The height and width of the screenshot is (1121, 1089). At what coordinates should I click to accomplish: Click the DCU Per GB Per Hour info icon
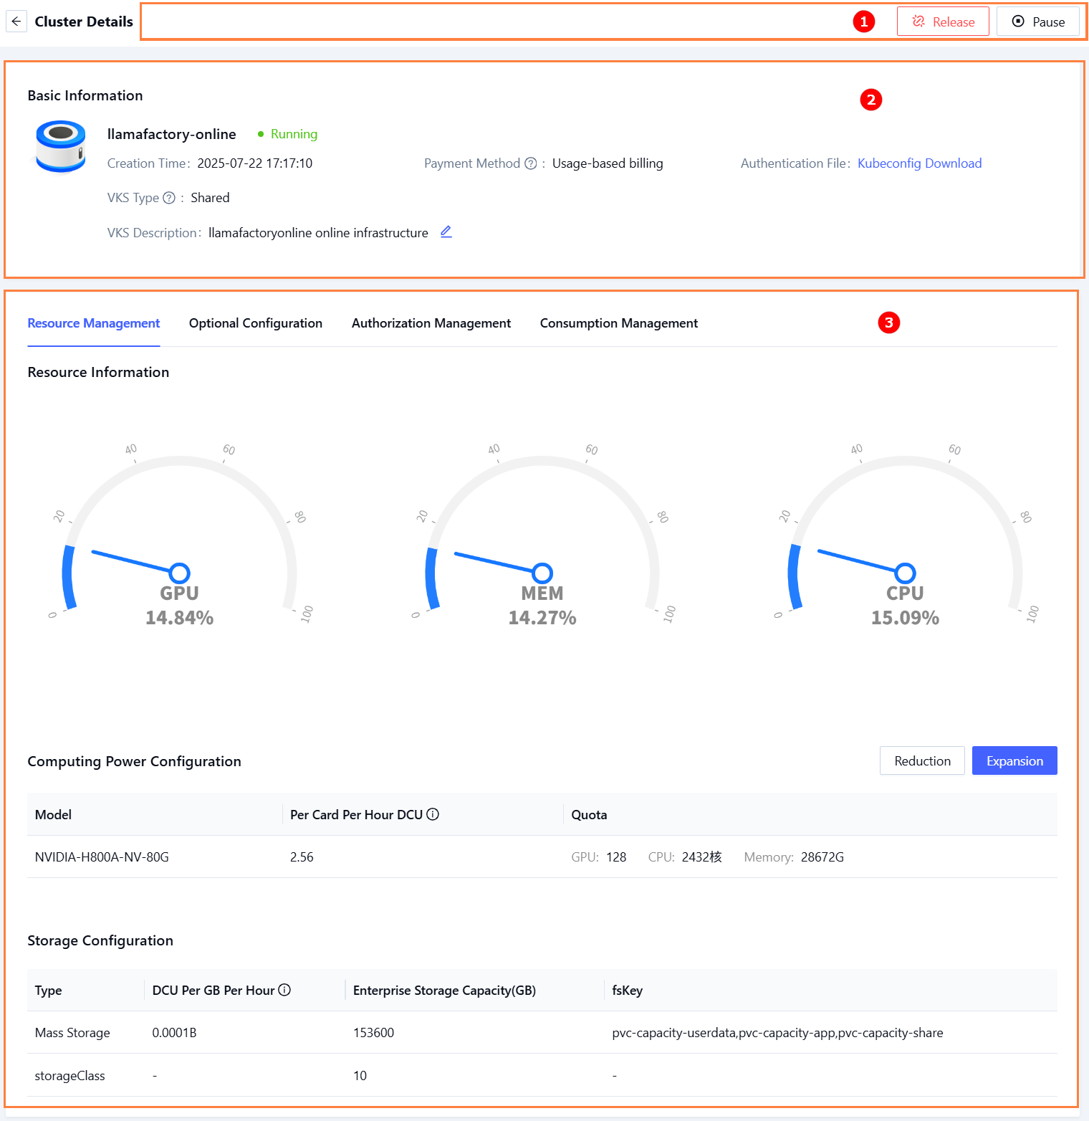pos(284,990)
